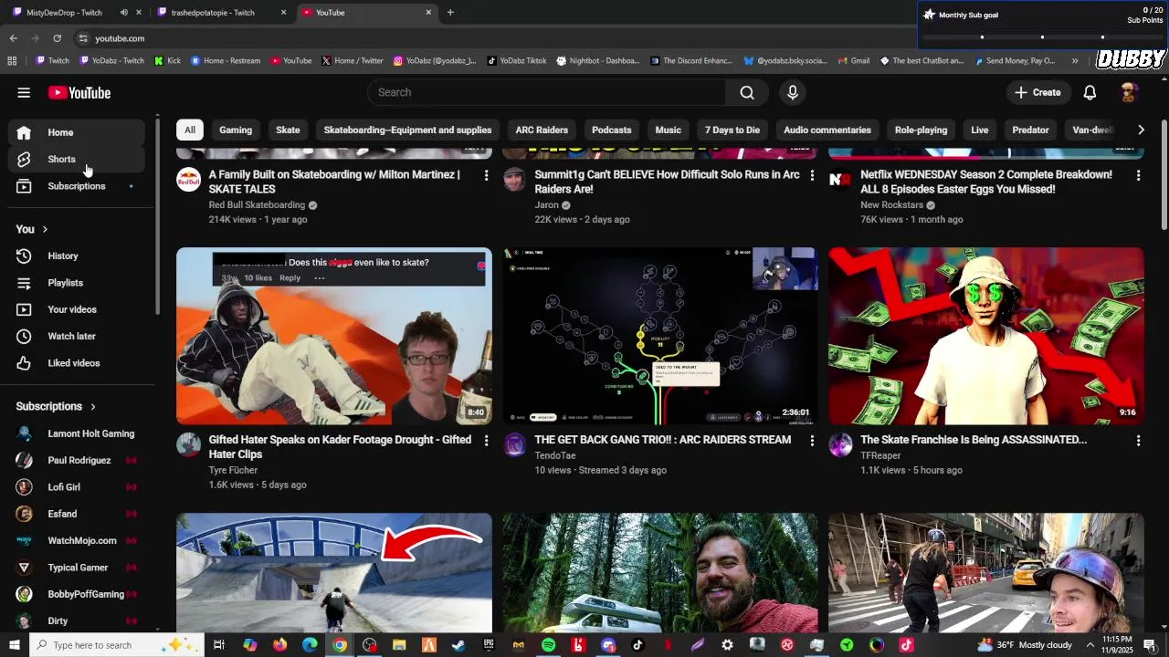Select the Skate filter chip
This screenshot has height=657, width=1169.
click(x=288, y=130)
